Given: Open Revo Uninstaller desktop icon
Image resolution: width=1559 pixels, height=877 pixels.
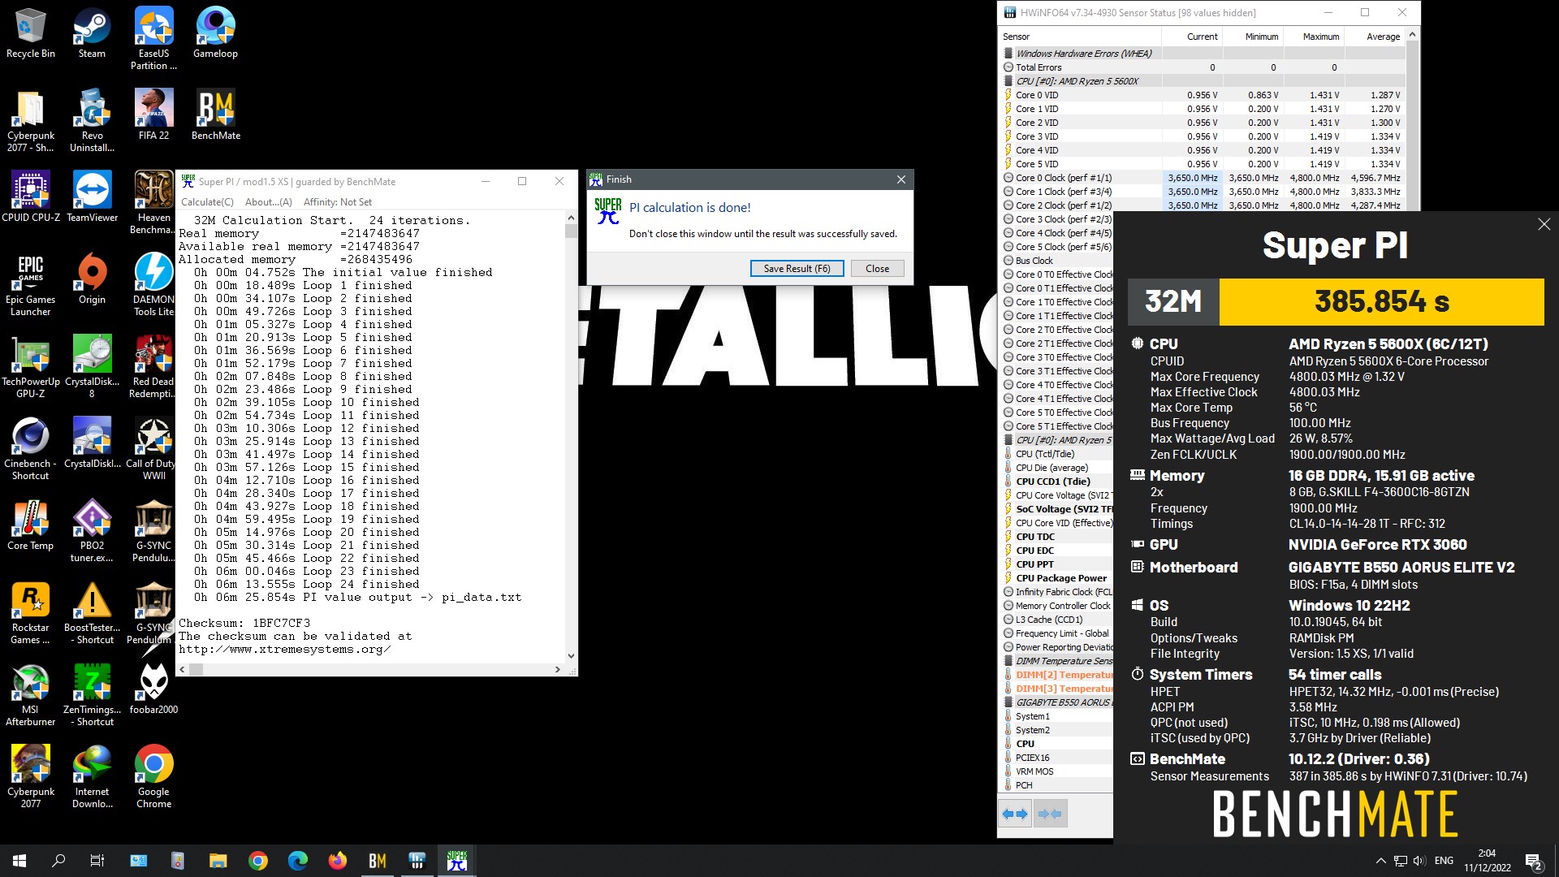Looking at the screenshot, I should pos(92,121).
